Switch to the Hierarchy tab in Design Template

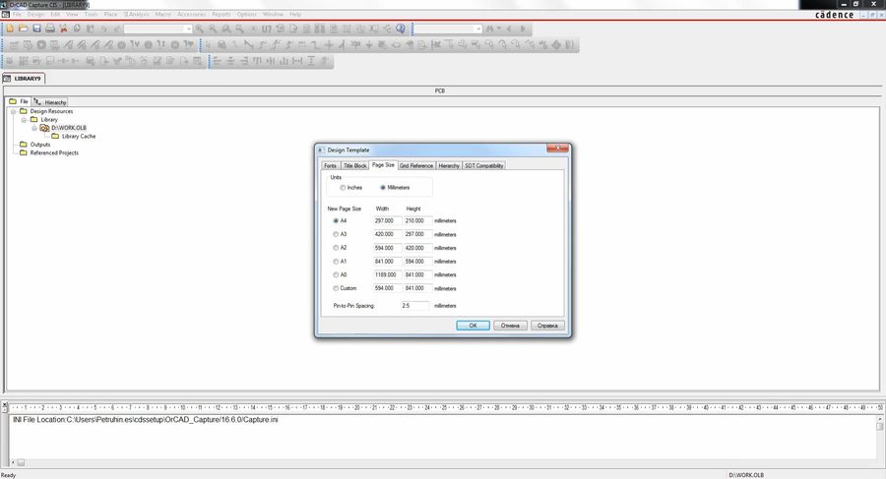pyautogui.click(x=449, y=165)
